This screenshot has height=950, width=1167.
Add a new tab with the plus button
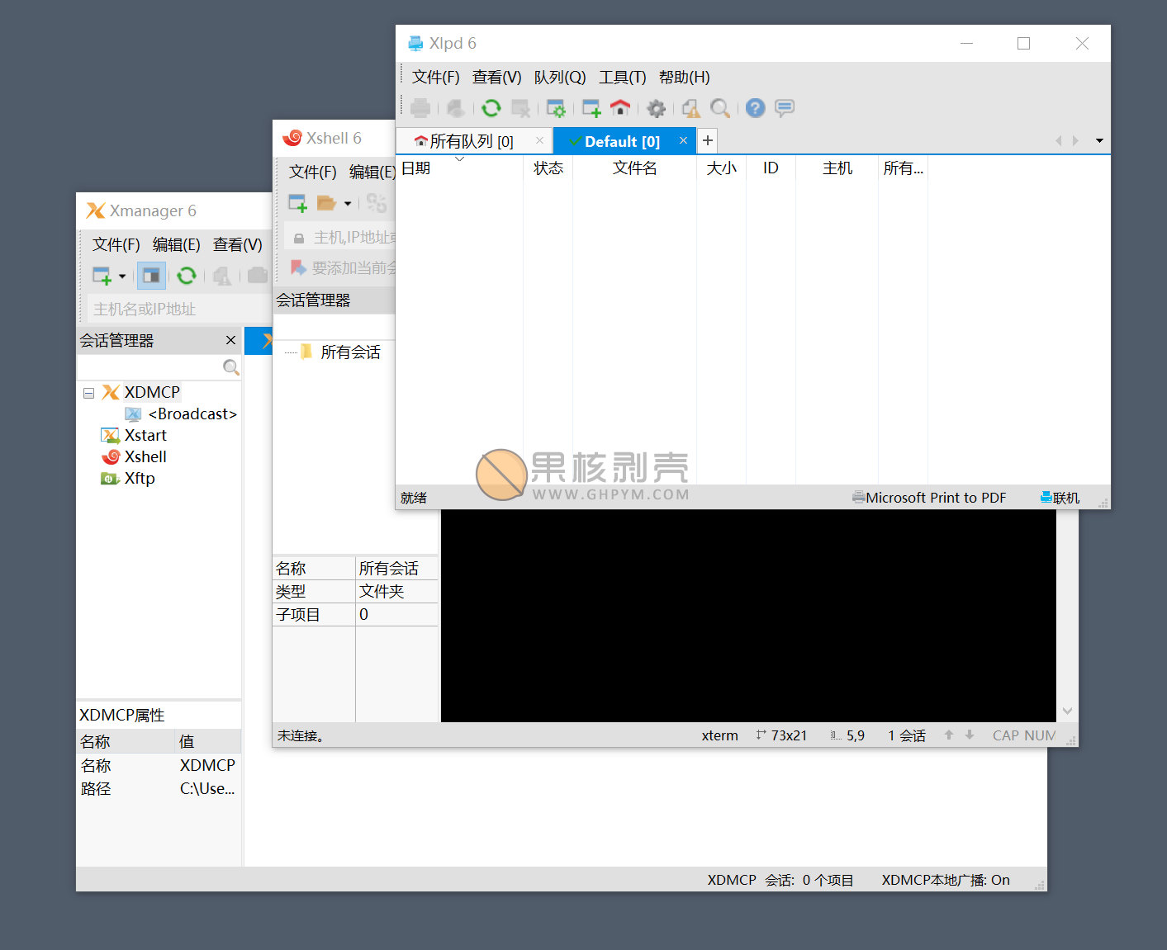708,140
